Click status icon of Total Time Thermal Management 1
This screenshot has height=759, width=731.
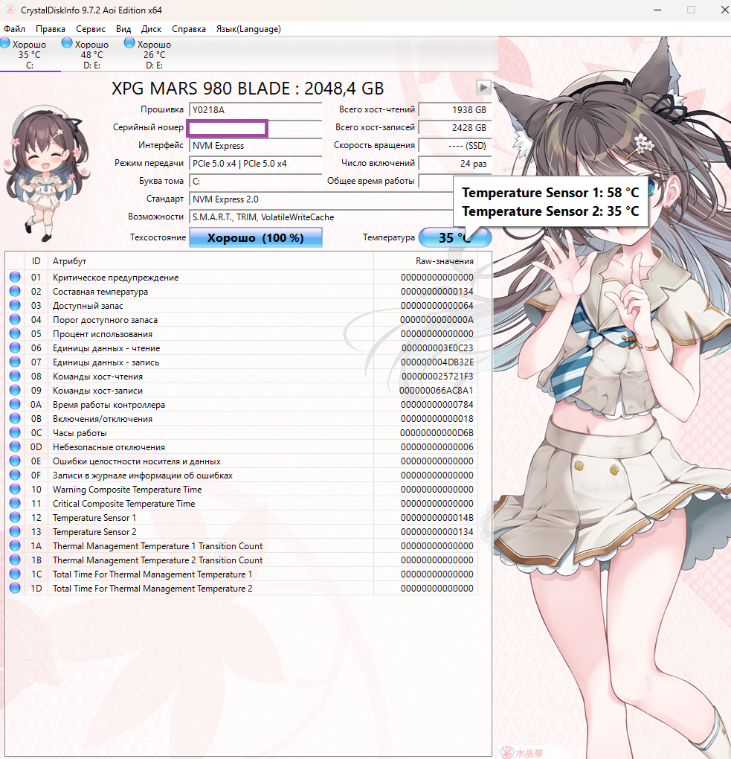coord(15,574)
